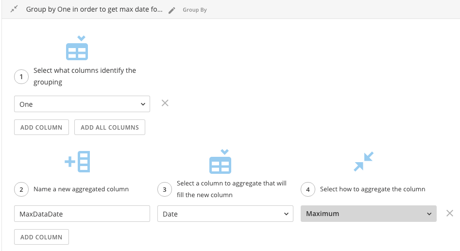The height and width of the screenshot is (251, 460).
Task: Collapse the step using the shrink arrows icon
Action: 14,9
